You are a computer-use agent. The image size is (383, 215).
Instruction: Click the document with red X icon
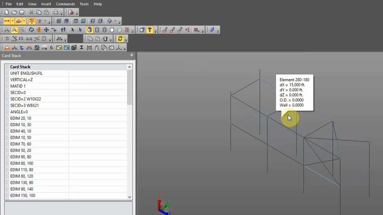coord(71,12)
